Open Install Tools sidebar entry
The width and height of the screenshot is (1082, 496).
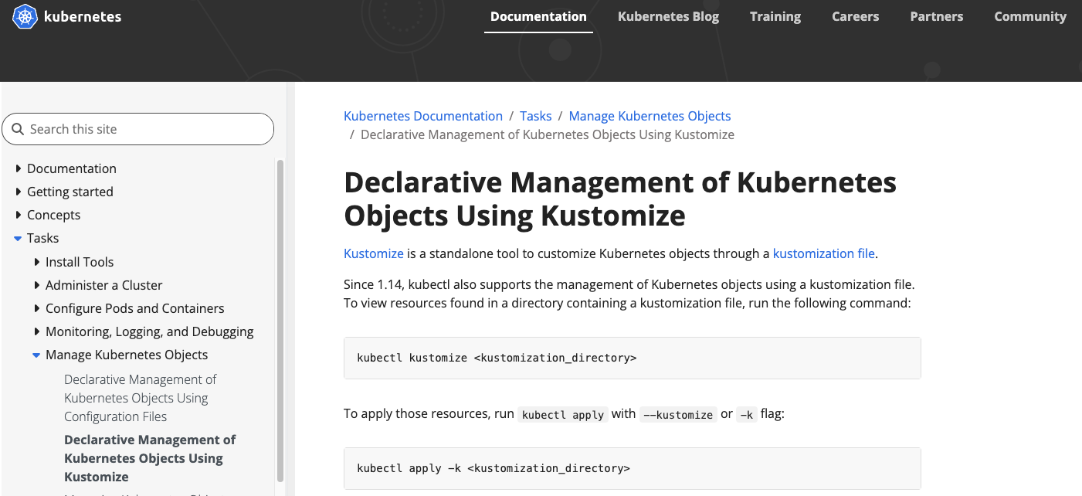pyautogui.click(x=80, y=262)
